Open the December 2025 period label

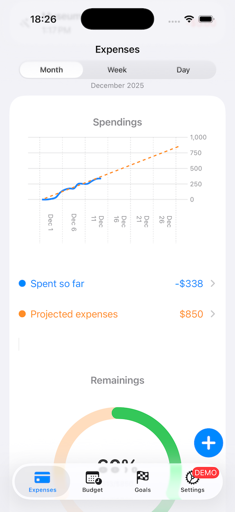tap(117, 85)
